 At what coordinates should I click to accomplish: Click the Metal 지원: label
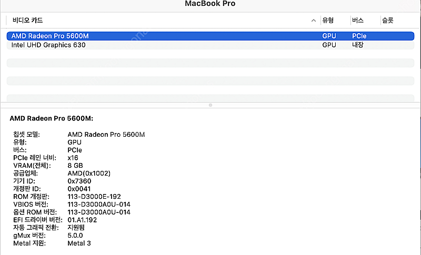tap(29, 243)
